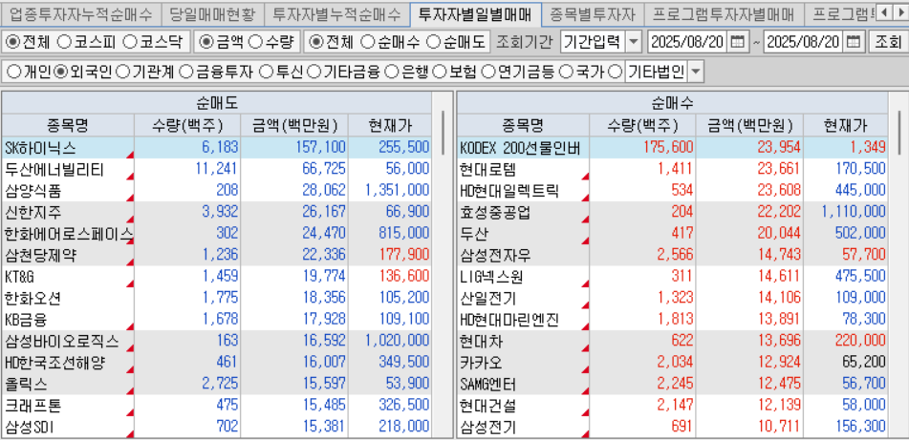
Task: Select the 삼성전자우 row
Action: [x=673, y=255]
